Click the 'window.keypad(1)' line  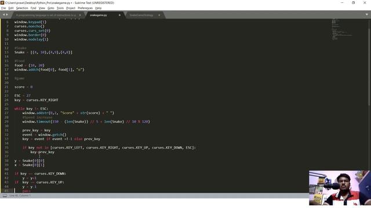30,22
